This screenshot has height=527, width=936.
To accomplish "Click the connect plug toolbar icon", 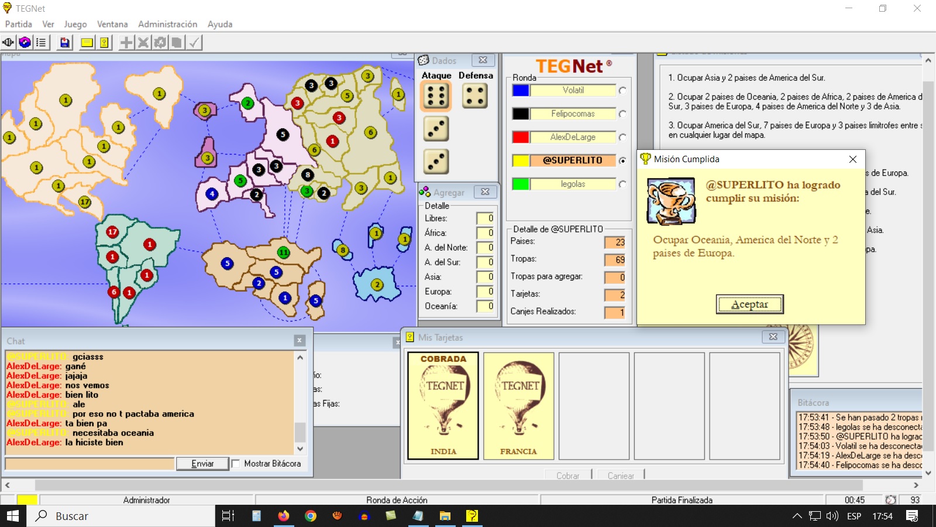I will click(8, 42).
